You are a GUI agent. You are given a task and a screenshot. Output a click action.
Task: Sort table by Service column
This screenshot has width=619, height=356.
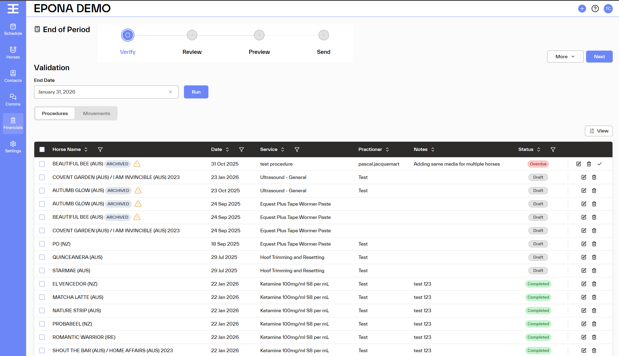282,150
